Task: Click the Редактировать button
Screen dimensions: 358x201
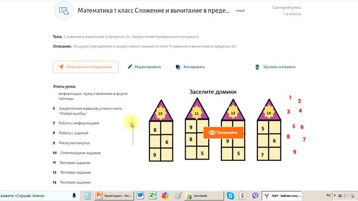Action: [144, 67]
